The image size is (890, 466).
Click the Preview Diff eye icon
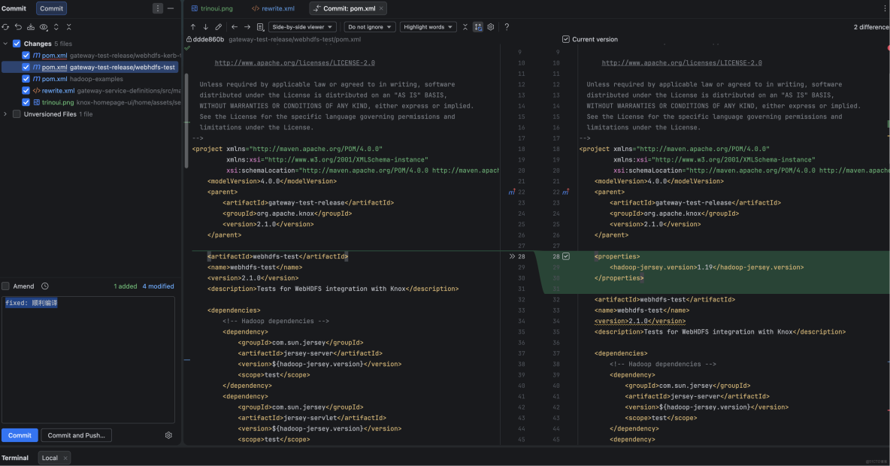(x=43, y=26)
